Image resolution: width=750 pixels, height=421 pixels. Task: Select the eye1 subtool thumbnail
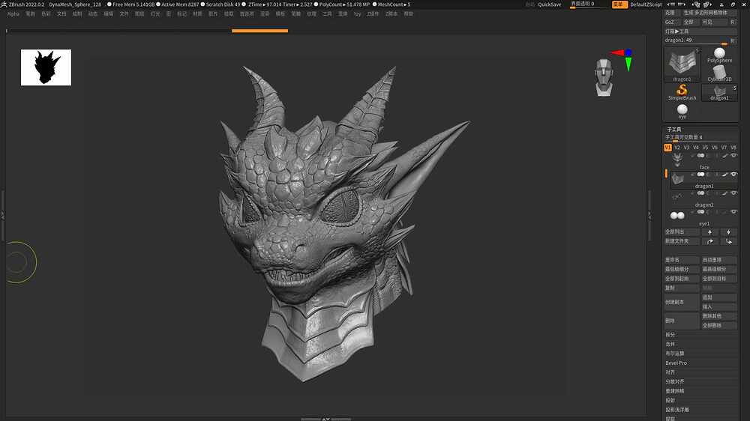677,216
